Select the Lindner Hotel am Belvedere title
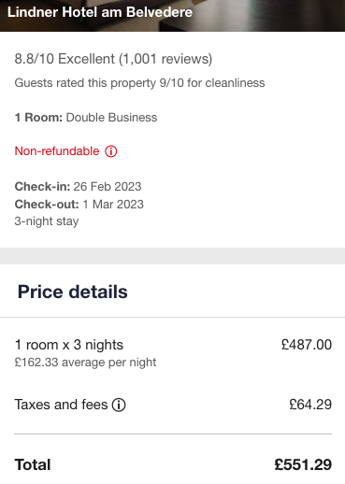 click(x=100, y=12)
